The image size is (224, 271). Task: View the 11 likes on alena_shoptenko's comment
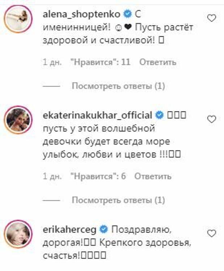coord(100,62)
